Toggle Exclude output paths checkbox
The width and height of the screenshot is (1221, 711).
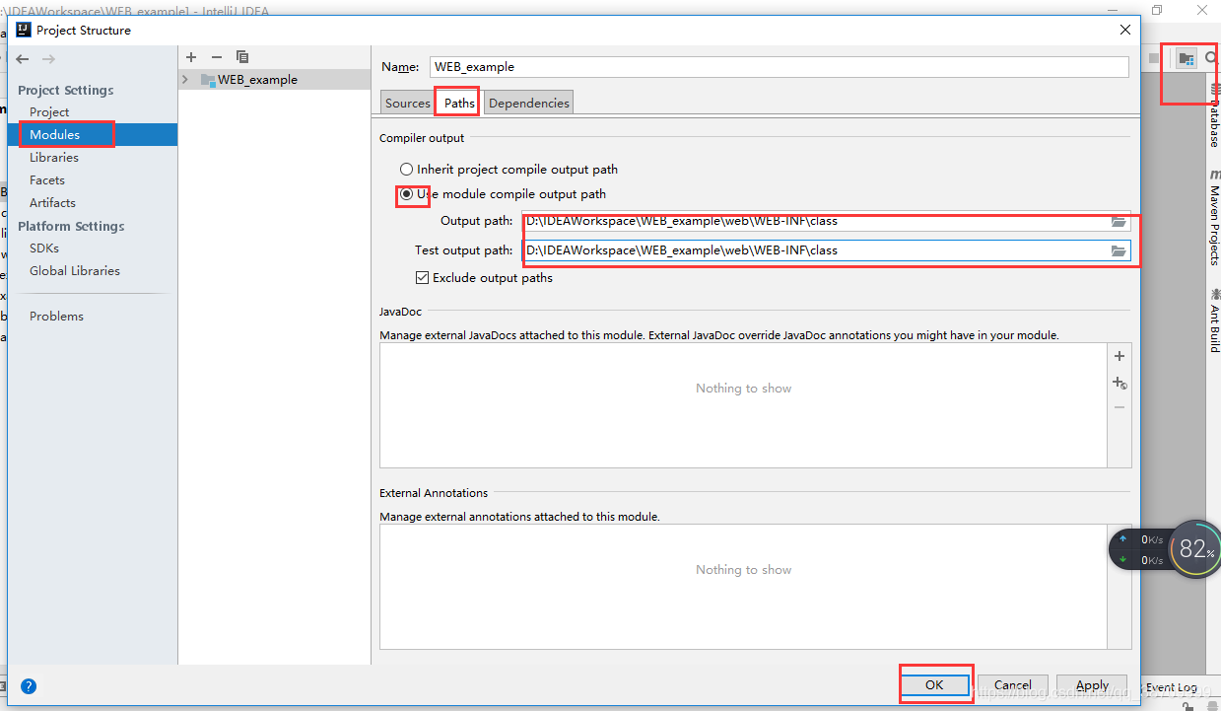click(423, 278)
